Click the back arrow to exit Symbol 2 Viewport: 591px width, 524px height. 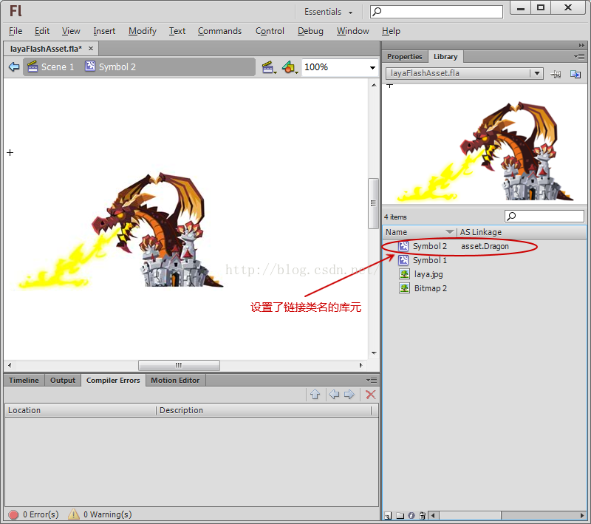pyautogui.click(x=14, y=67)
